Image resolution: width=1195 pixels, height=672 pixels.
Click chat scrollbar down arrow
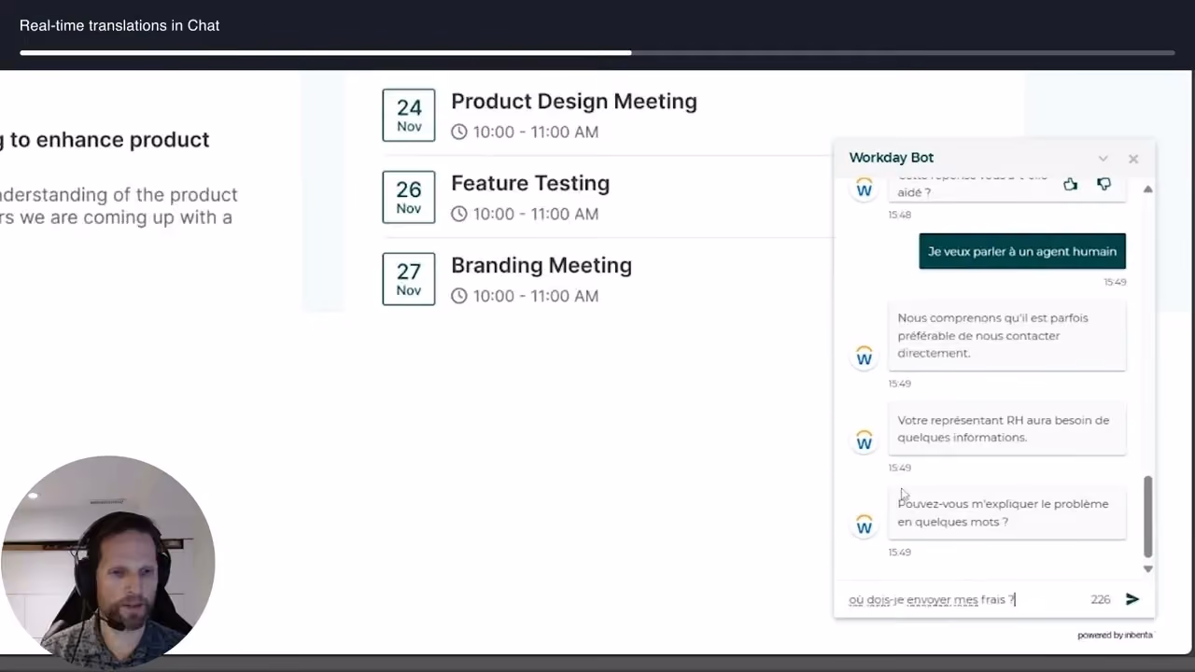point(1147,568)
